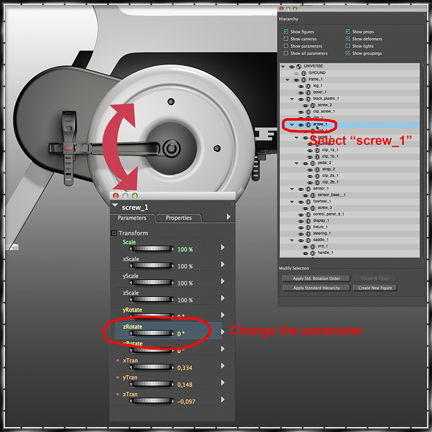
Task: Toggle visibility eye for clip_screw_1
Action: [x=301, y=112]
